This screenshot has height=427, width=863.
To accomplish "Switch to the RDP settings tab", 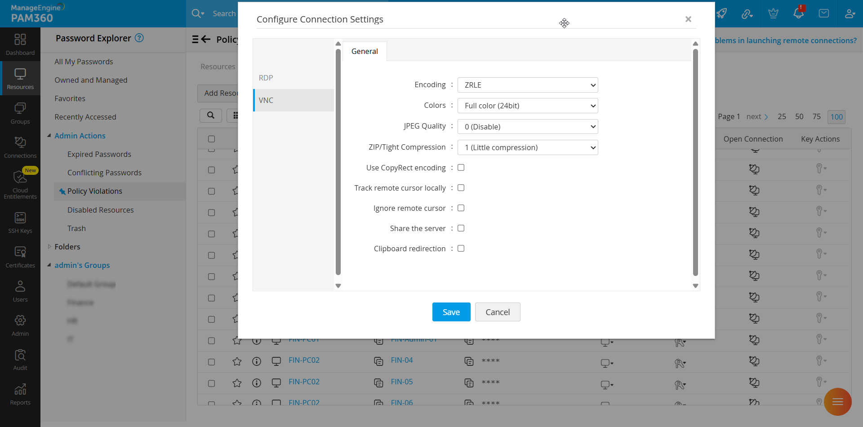I will (266, 77).
